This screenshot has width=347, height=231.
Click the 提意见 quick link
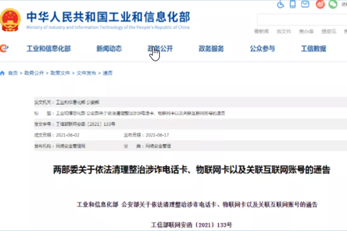pos(328,31)
